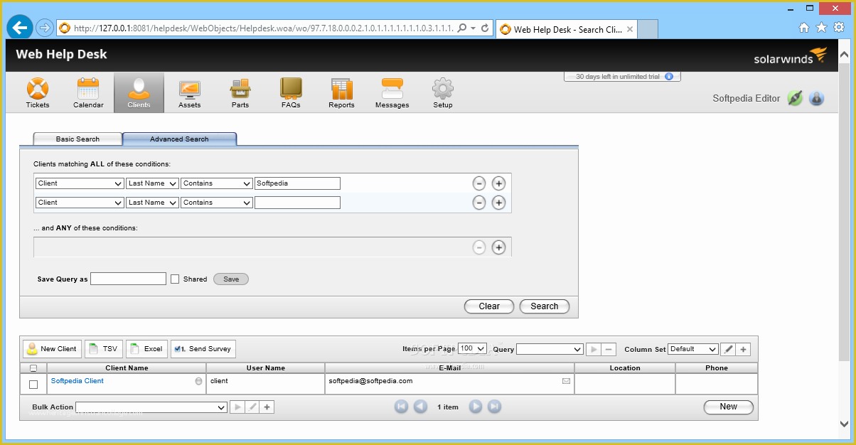
Task: Click the icon beside Softpedia Client name
Action: 198,381
